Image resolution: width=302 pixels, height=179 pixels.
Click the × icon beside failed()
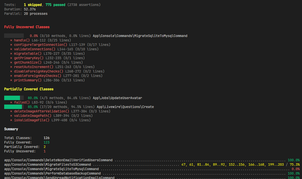click(x=11, y=103)
